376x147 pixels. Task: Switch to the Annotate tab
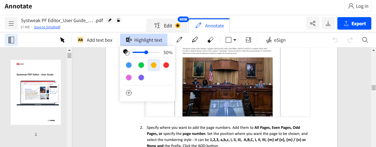coord(210,26)
